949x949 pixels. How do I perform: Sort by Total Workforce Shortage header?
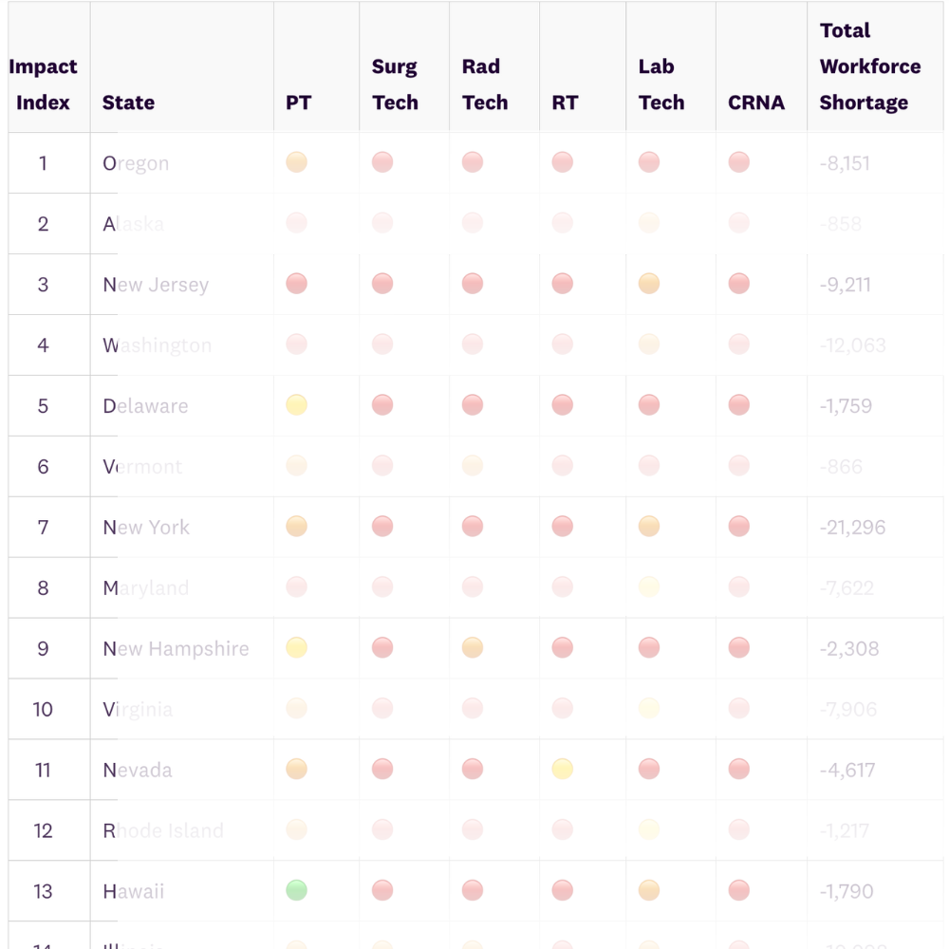[869, 66]
